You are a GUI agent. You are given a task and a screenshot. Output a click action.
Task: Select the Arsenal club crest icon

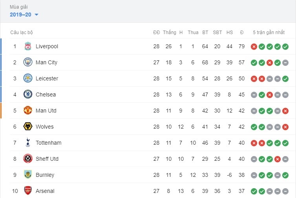pyautogui.click(x=27, y=191)
